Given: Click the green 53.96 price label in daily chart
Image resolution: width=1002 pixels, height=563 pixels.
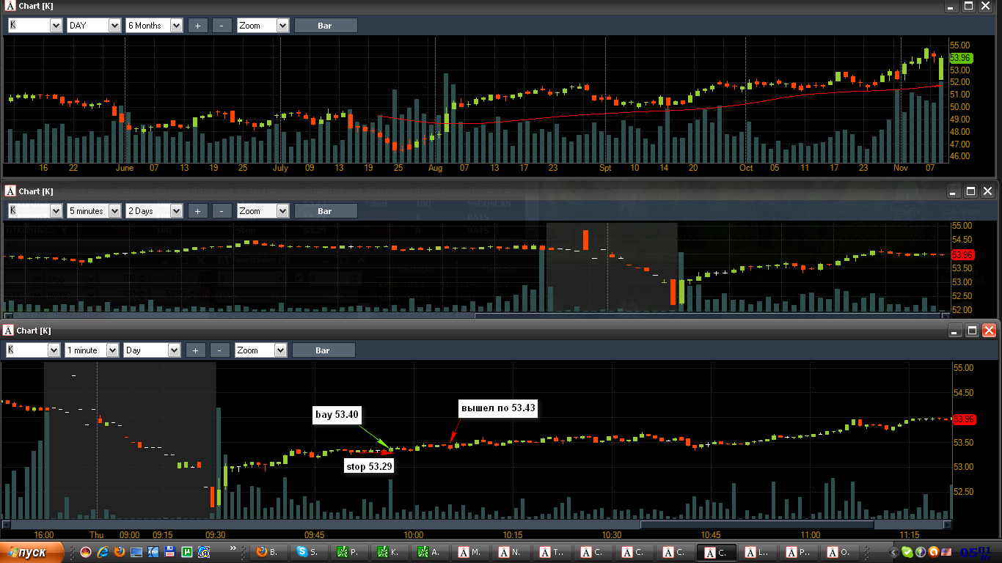Looking at the screenshot, I should pos(960,58).
